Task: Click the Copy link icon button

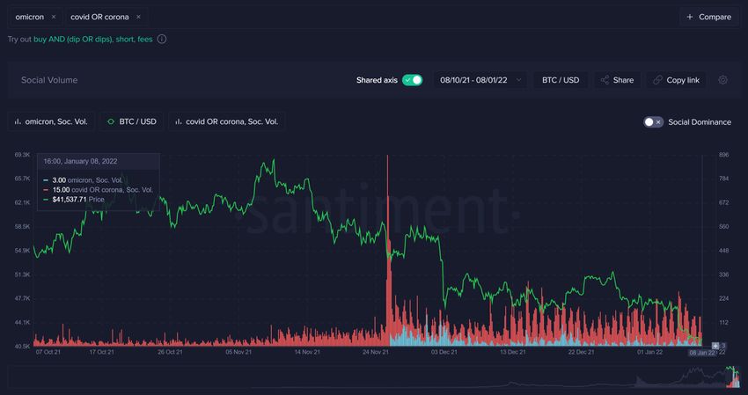Action: 676,80
